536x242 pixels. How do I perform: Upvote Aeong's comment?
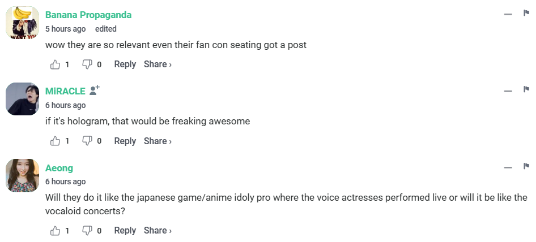56,231
